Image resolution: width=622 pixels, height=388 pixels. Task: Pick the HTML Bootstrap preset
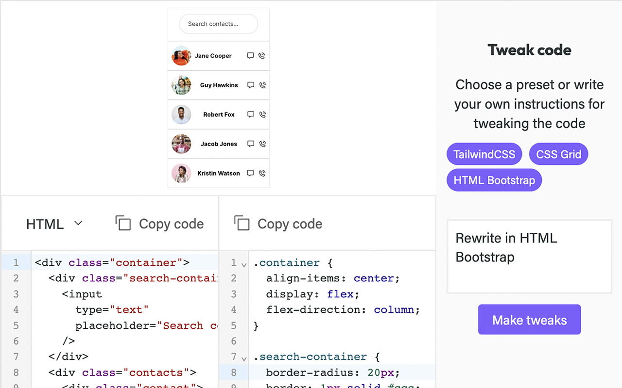pyautogui.click(x=494, y=180)
